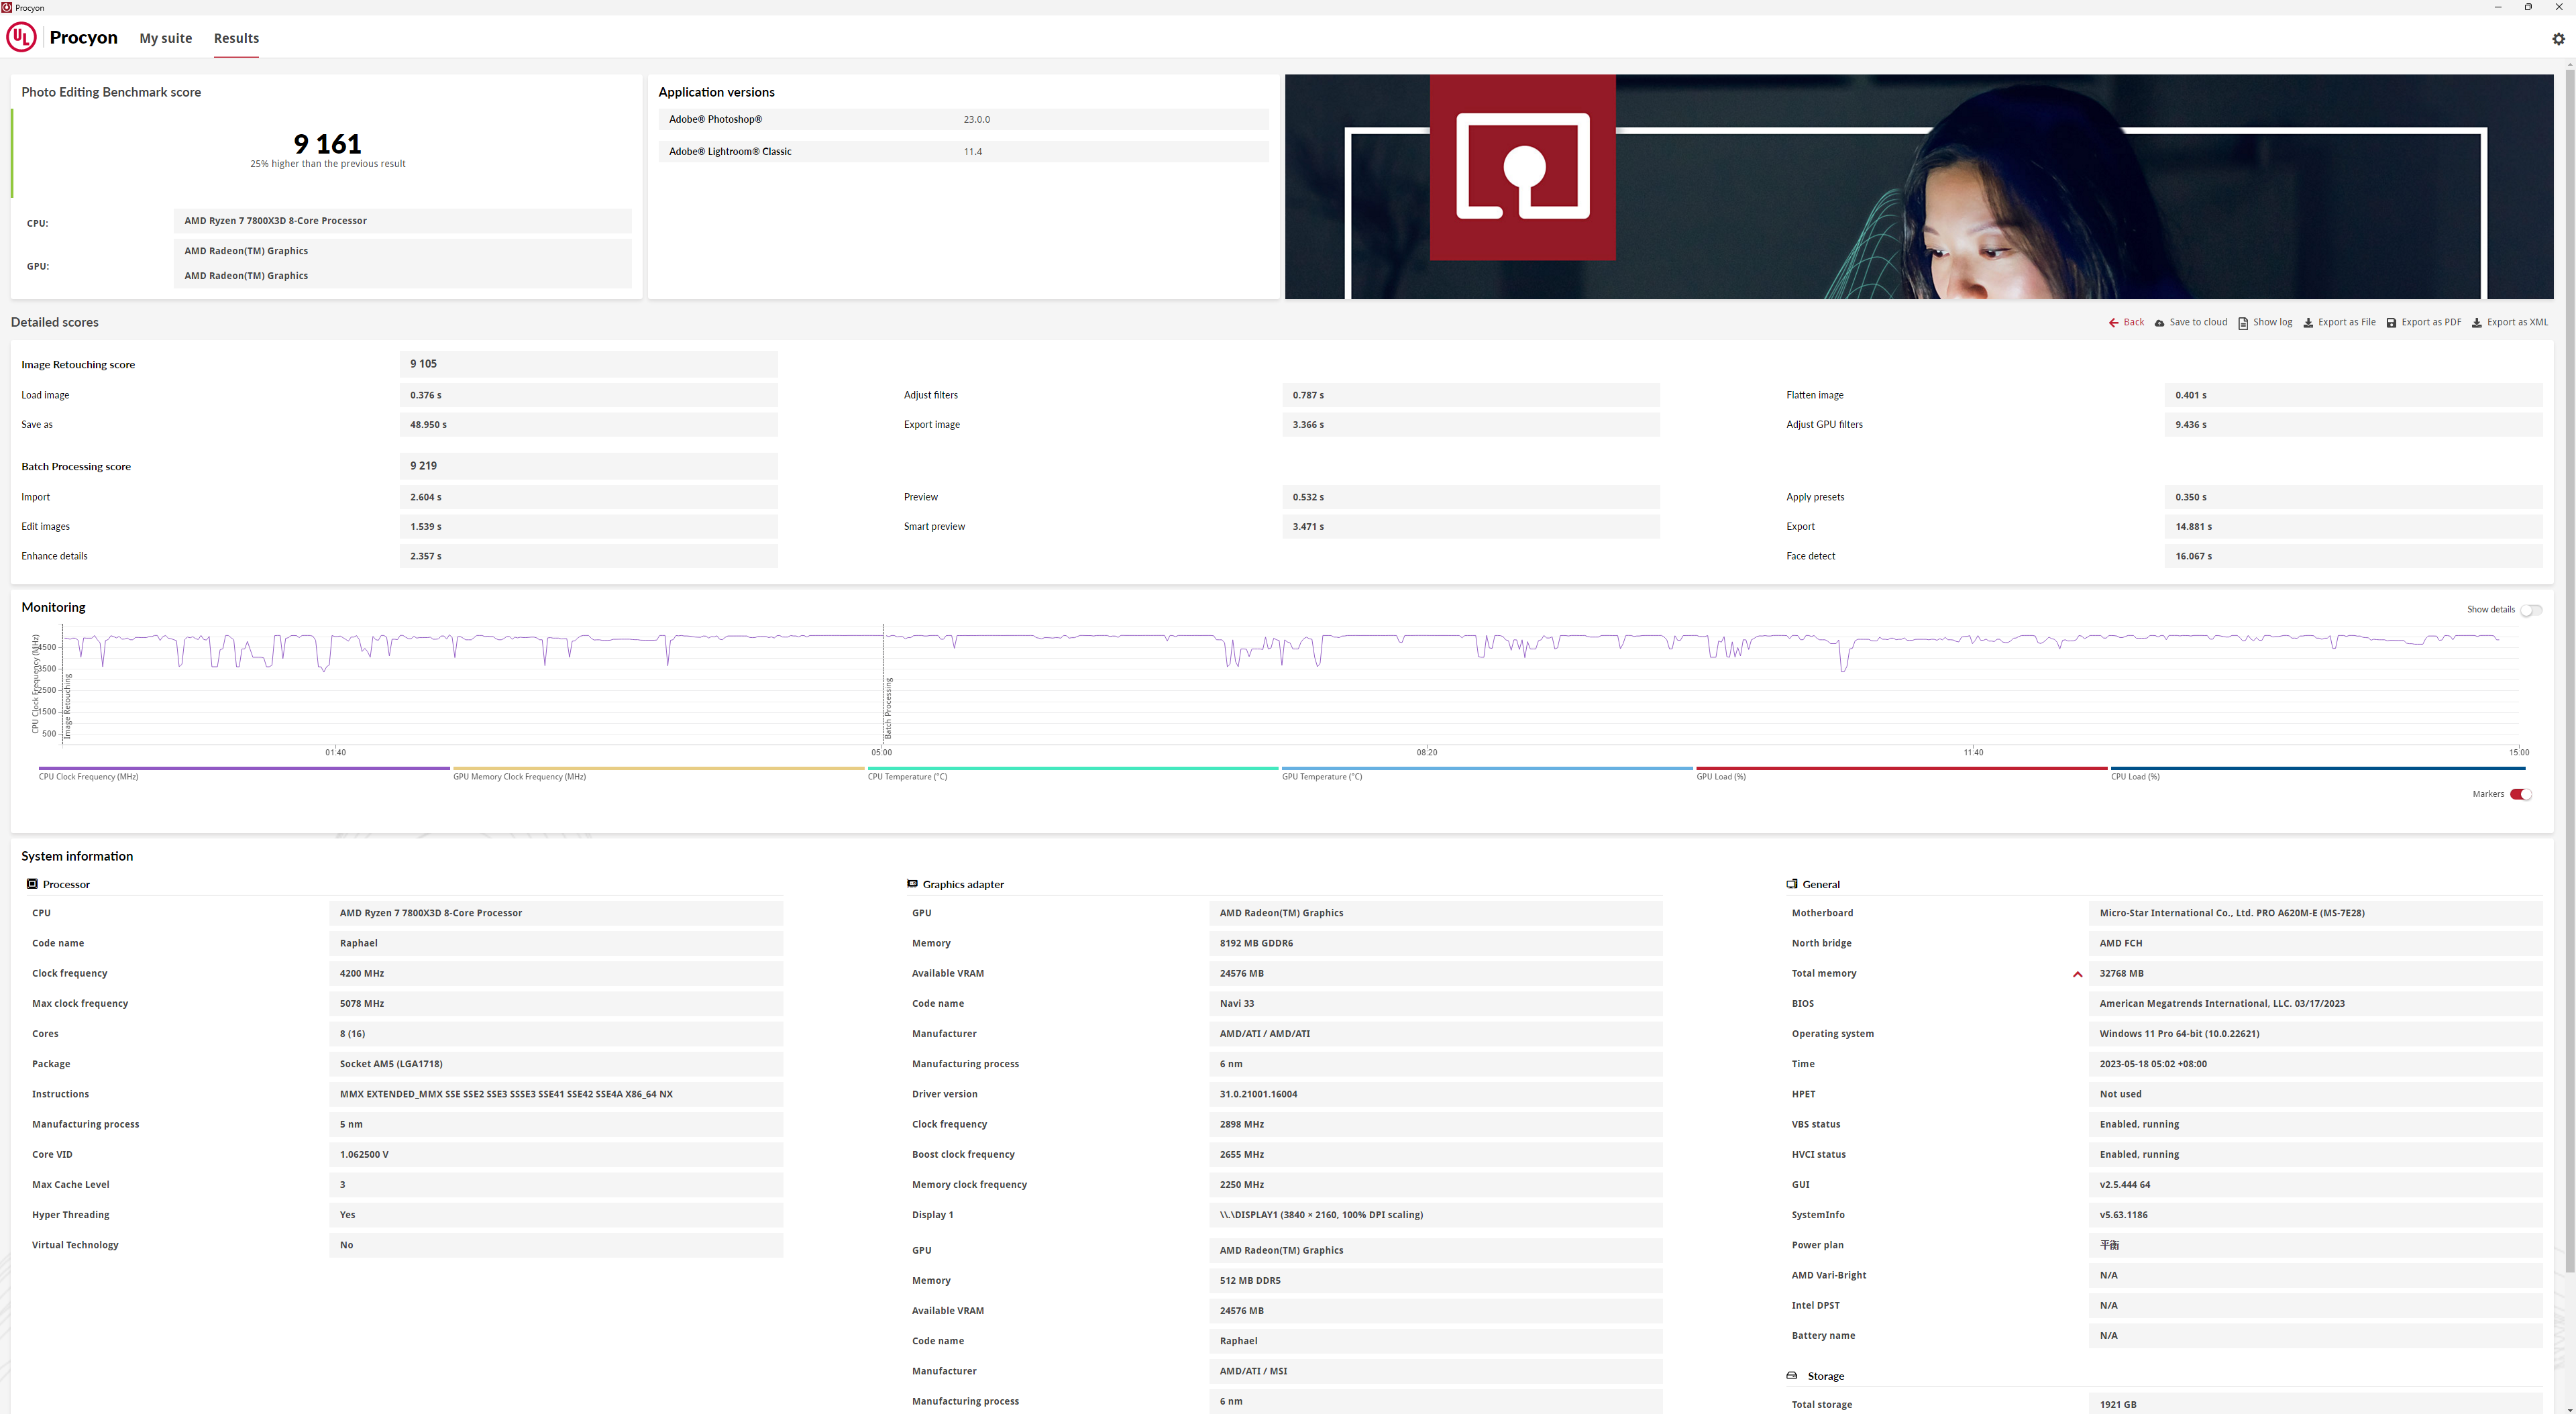
Task: Select GPU Temperature blue legend bar
Action: coord(1487,768)
